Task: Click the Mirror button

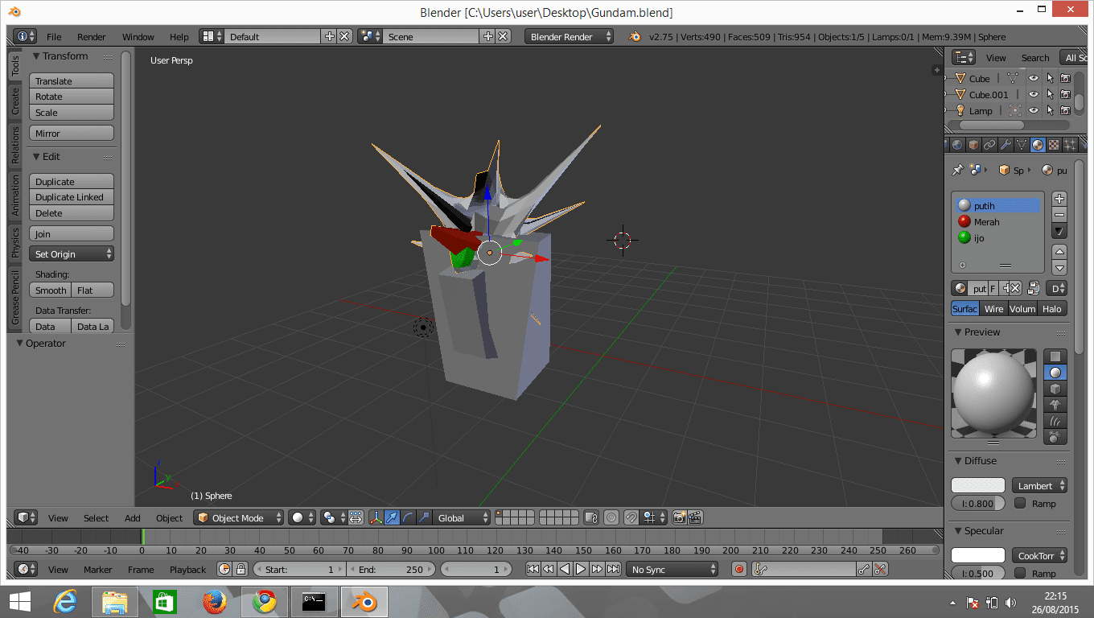Action: coord(72,134)
